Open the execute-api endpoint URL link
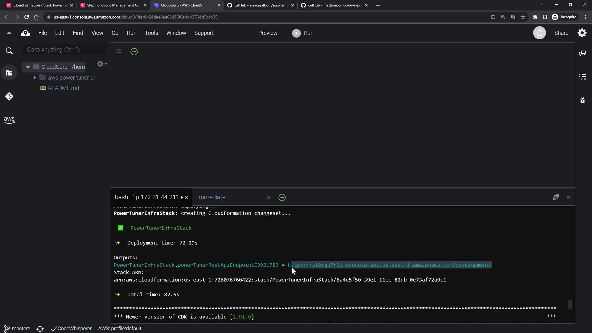The image size is (592, 333). pos(389,265)
